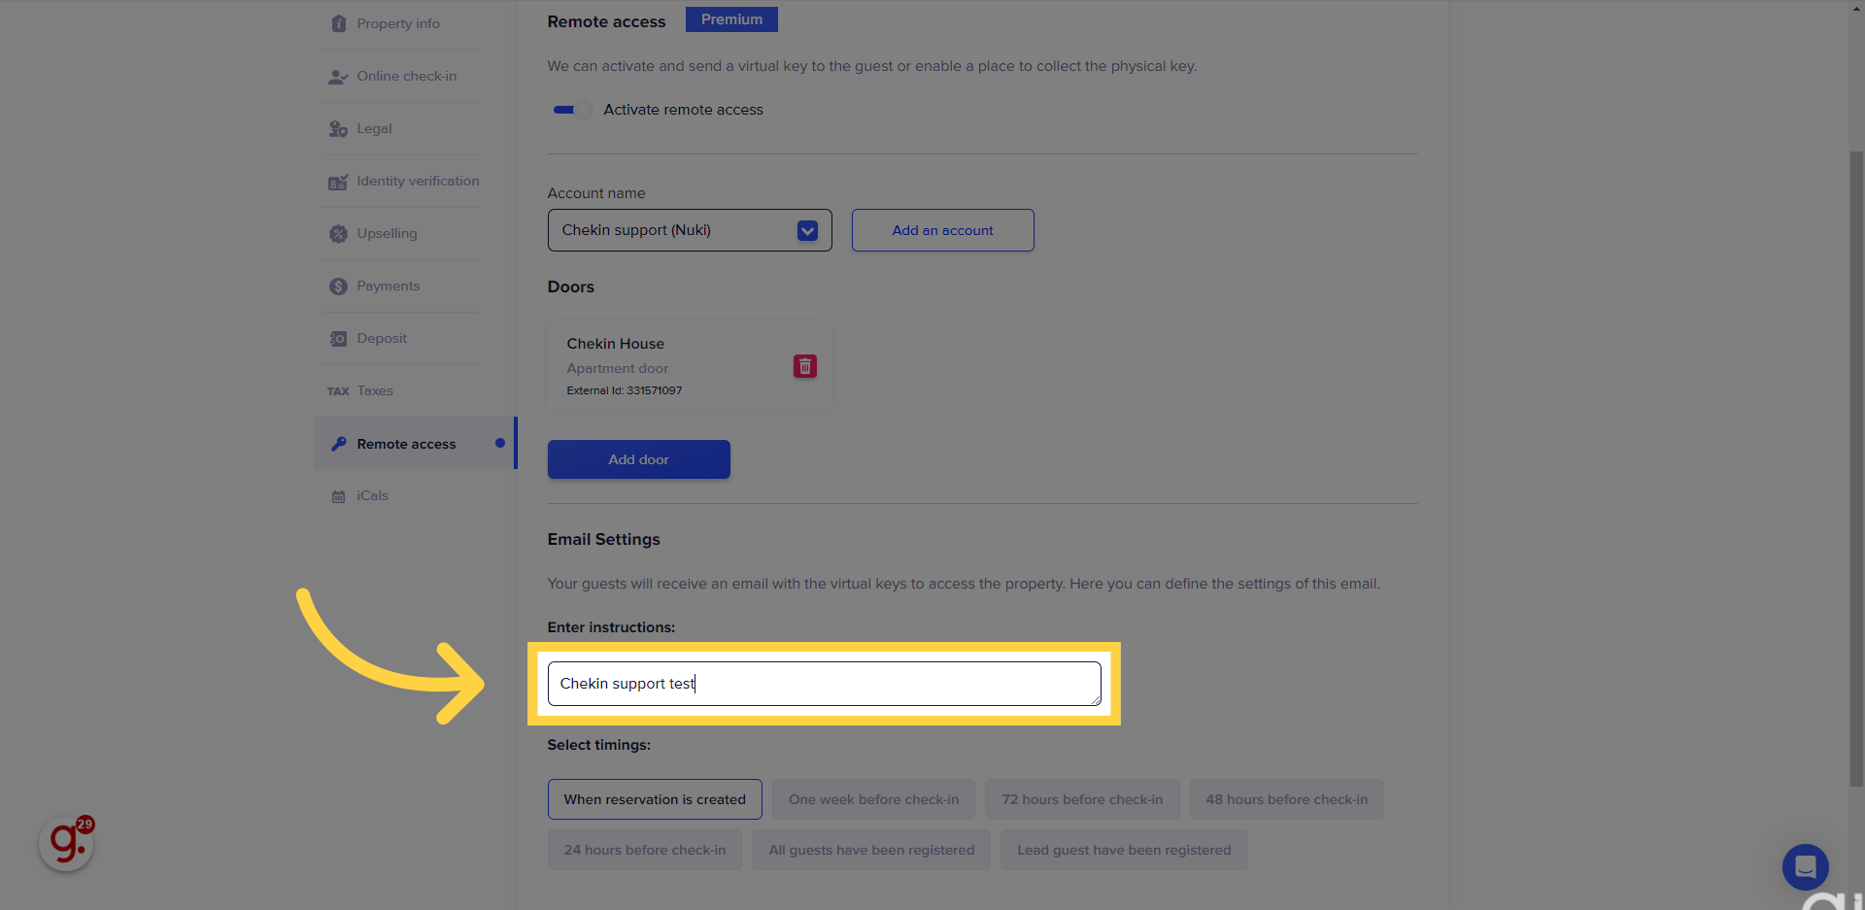
Task: Click the Upselling sidebar icon
Action: point(338,234)
